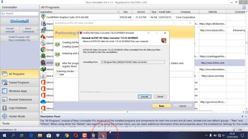The image size is (248, 139).
Task: Select the Safe scanning mode radio button
Action: (x=57, y=74)
